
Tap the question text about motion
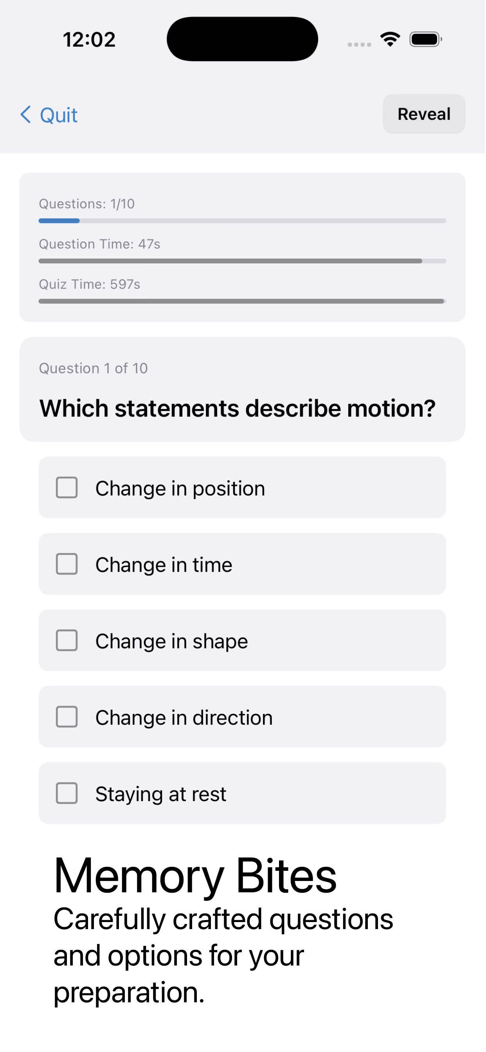(x=237, y=408)
